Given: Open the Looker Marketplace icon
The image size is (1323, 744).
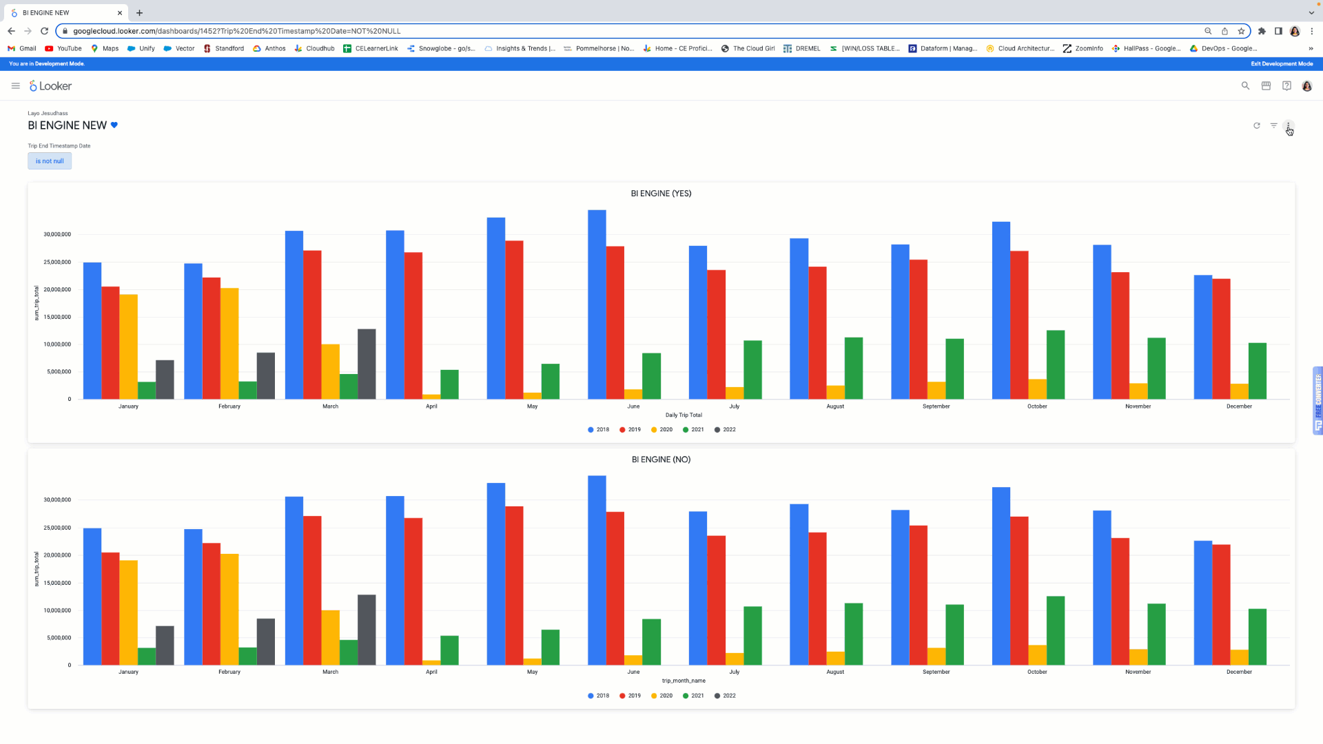Looking at the screenshot, I should pos(1266,86).
